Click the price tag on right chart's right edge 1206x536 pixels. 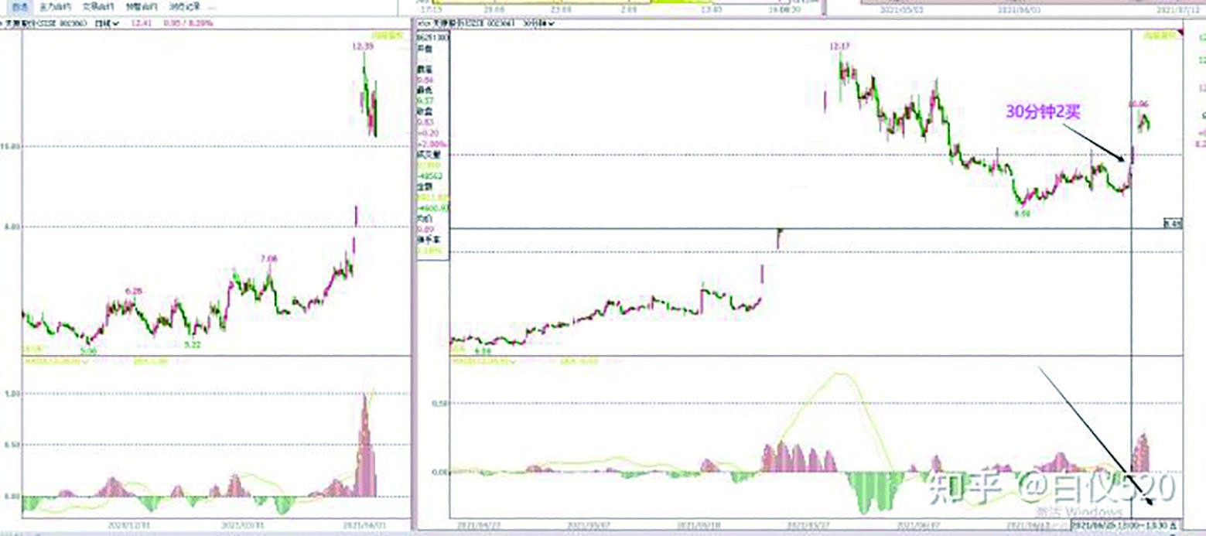[x=1172, y=224]
